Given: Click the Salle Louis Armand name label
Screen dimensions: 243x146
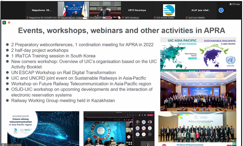Looking at the screenshot, I should coord(12,144).
